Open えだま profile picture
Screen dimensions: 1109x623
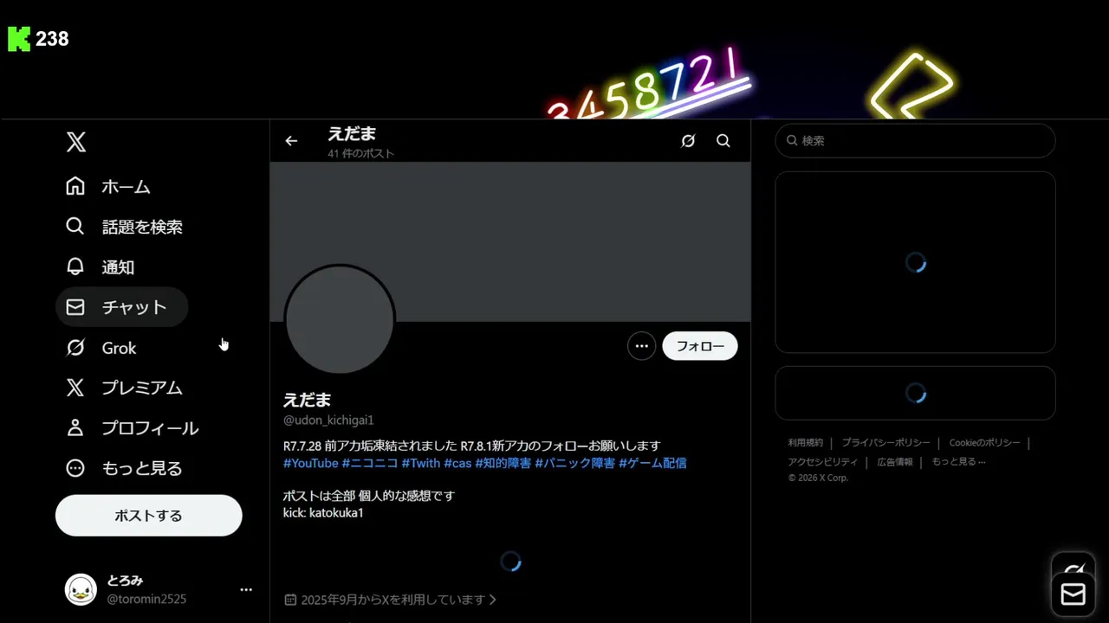pos(340,319)
